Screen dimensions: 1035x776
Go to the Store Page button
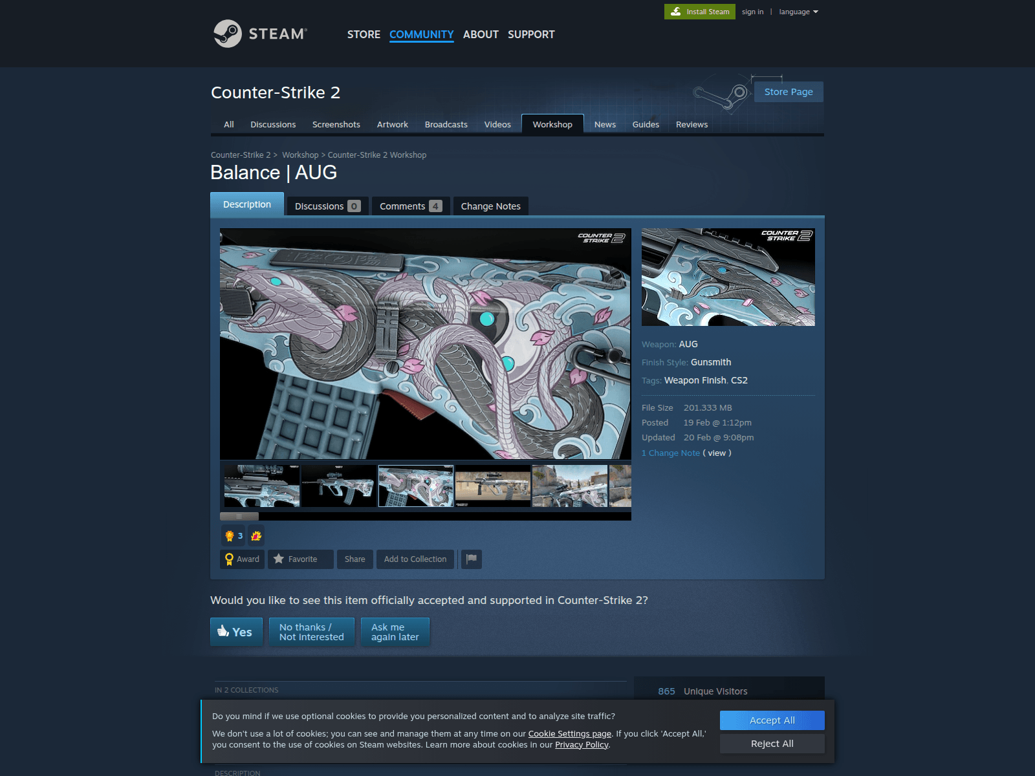click(789, 92)
